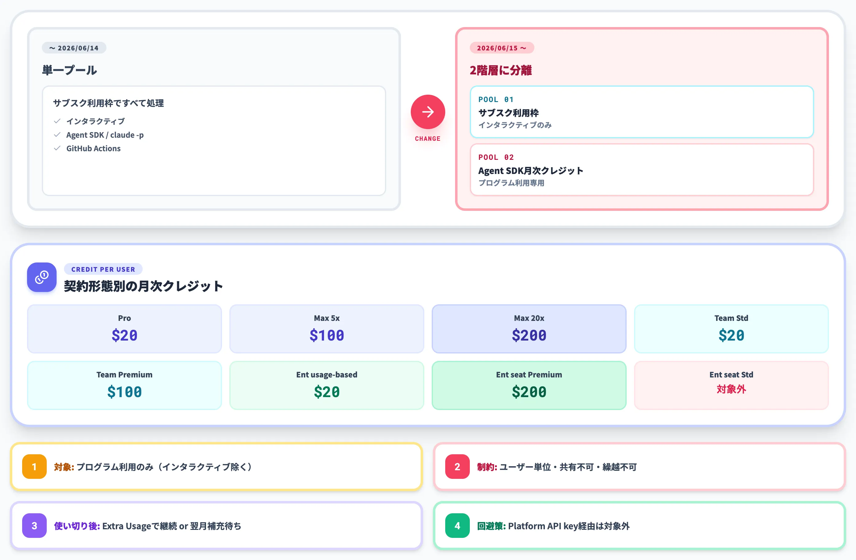
Task: Click the purple credit coins icon
Action: 42,277
